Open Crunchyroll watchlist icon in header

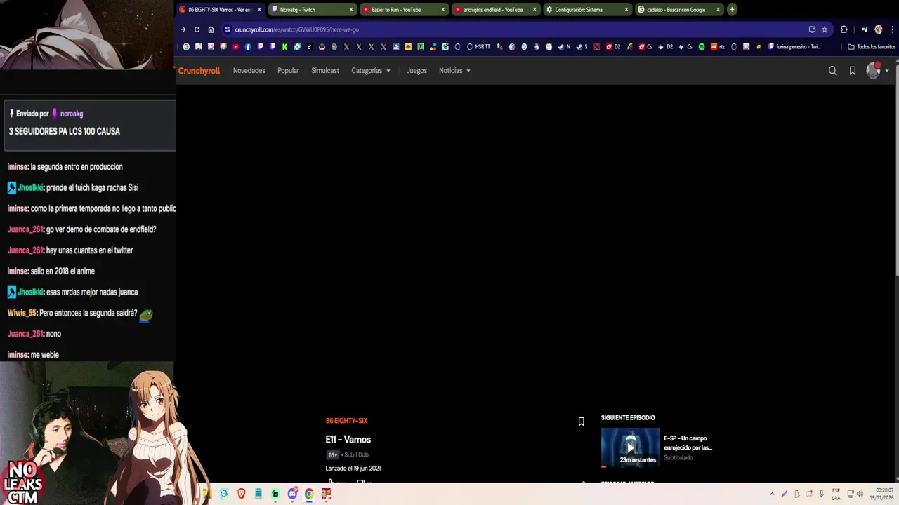tap(852, 71)
